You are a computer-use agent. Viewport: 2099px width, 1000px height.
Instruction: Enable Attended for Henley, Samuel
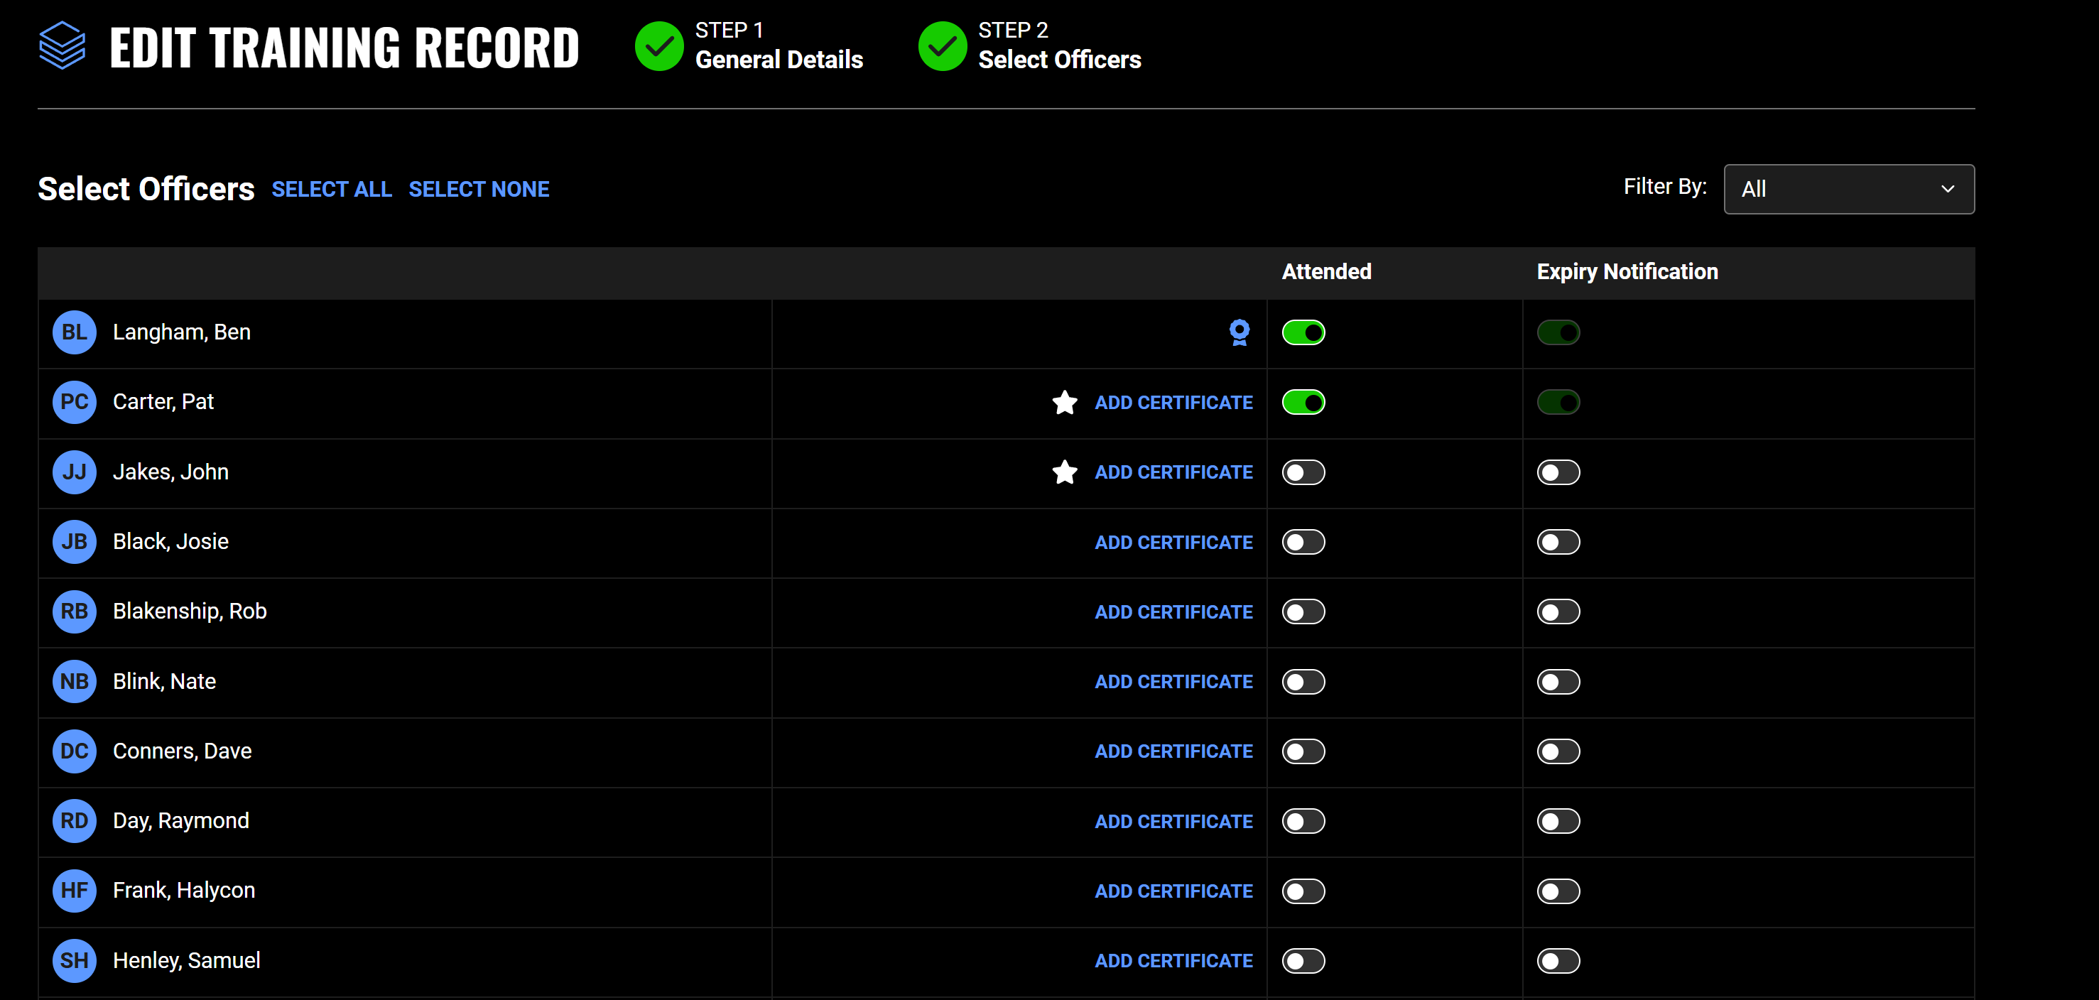tap(1303, 961)
